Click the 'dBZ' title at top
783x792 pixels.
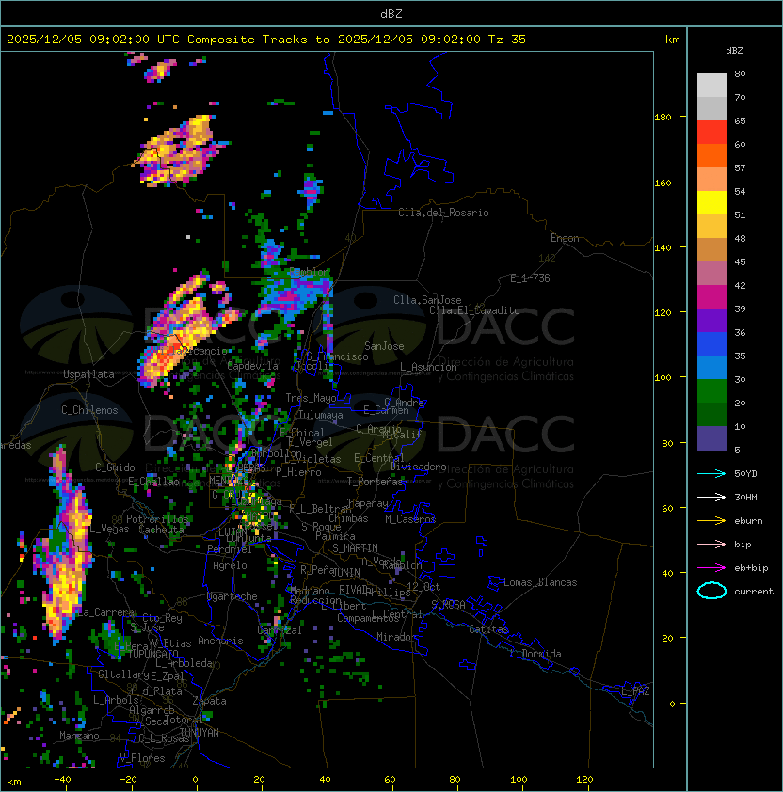(391, 13)
